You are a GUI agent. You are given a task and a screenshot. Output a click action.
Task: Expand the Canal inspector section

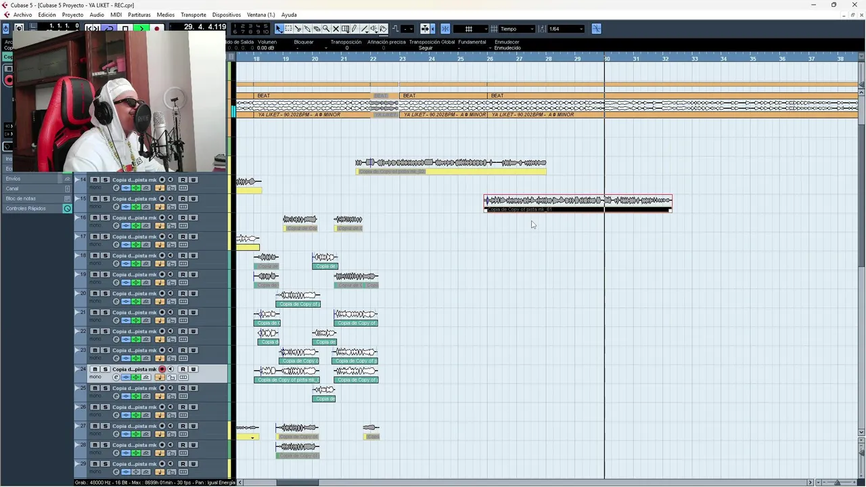click(37, 189)
